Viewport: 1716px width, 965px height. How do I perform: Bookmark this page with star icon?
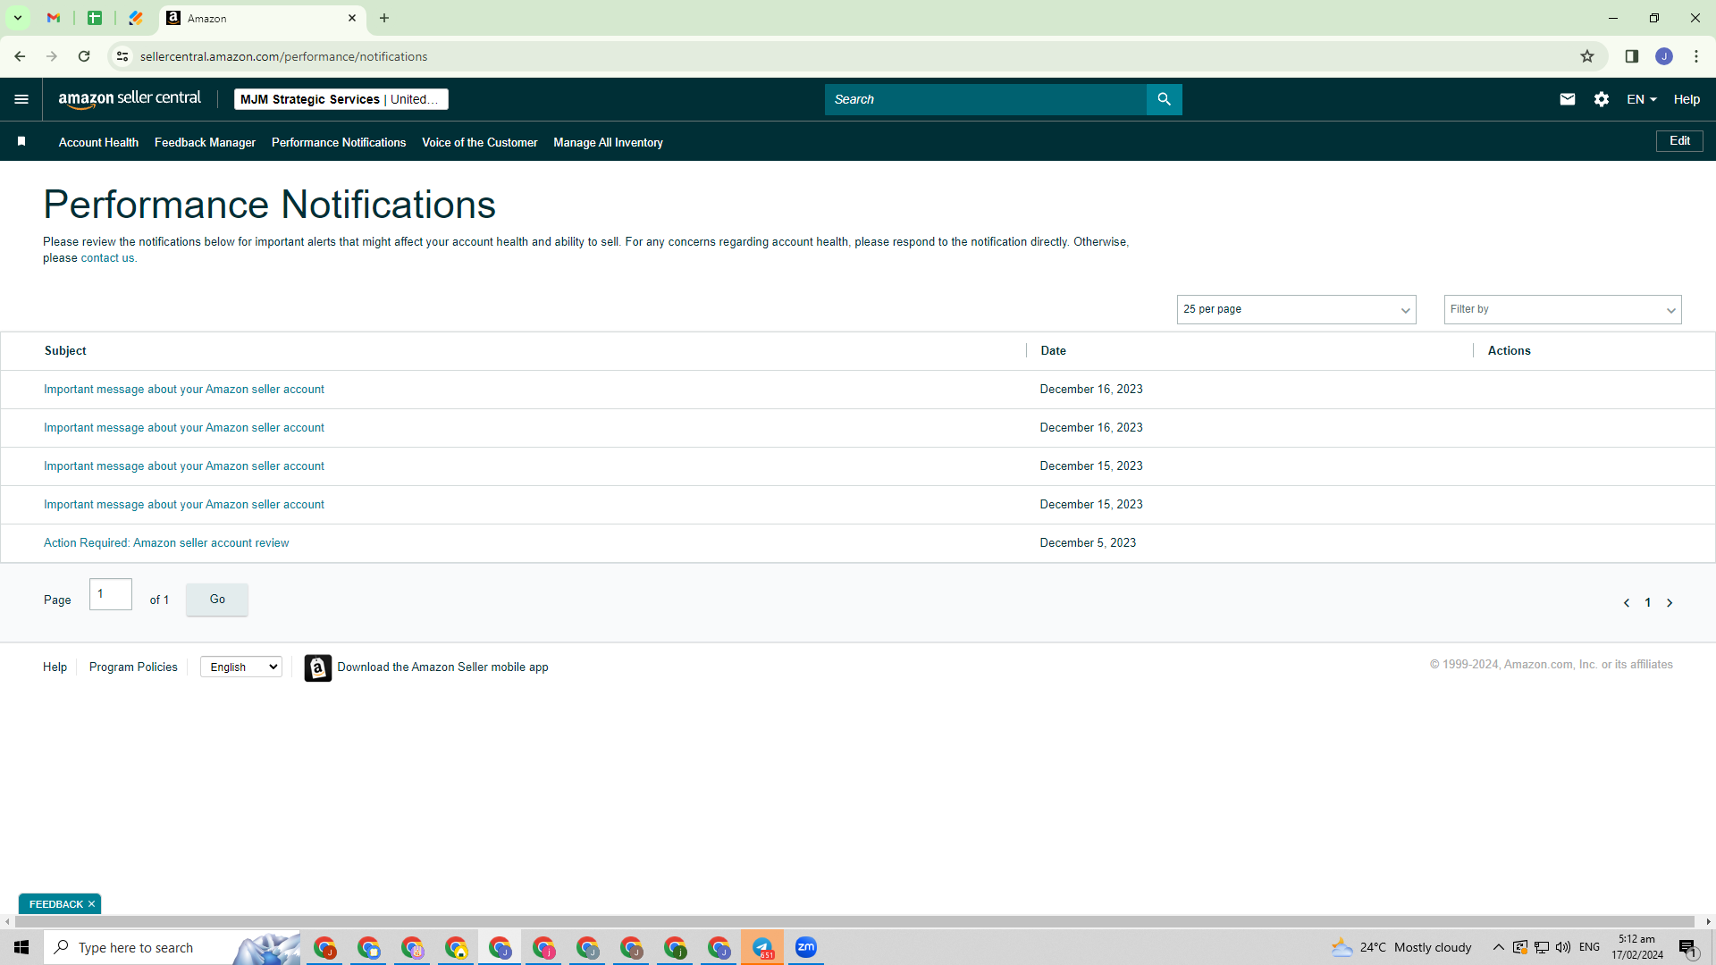click(1587, 56)
